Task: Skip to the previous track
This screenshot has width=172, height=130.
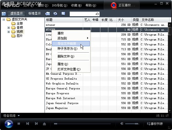Action: [x=27, y=124]
